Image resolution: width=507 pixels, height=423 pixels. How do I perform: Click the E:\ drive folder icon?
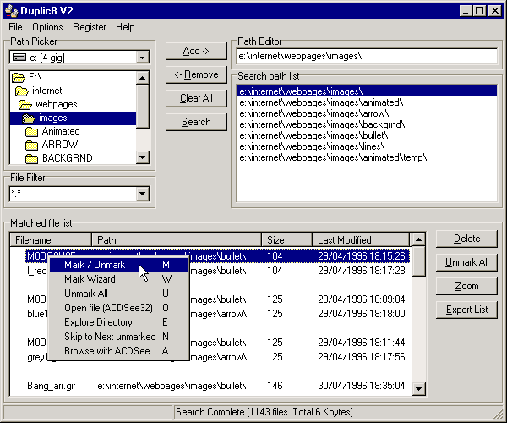(x=19, y=77)
